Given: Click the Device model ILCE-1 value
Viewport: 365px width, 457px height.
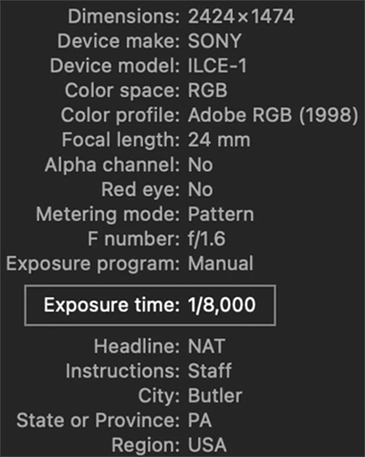Looking at the screenshot, I should (x=217, y=66).
